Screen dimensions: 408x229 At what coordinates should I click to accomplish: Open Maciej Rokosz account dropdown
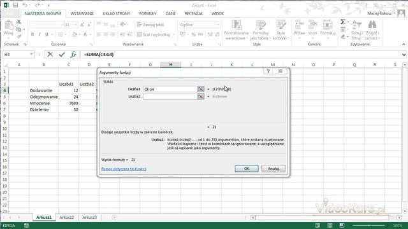(395, 13)
